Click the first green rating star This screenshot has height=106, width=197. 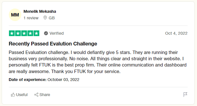(12, 33)
